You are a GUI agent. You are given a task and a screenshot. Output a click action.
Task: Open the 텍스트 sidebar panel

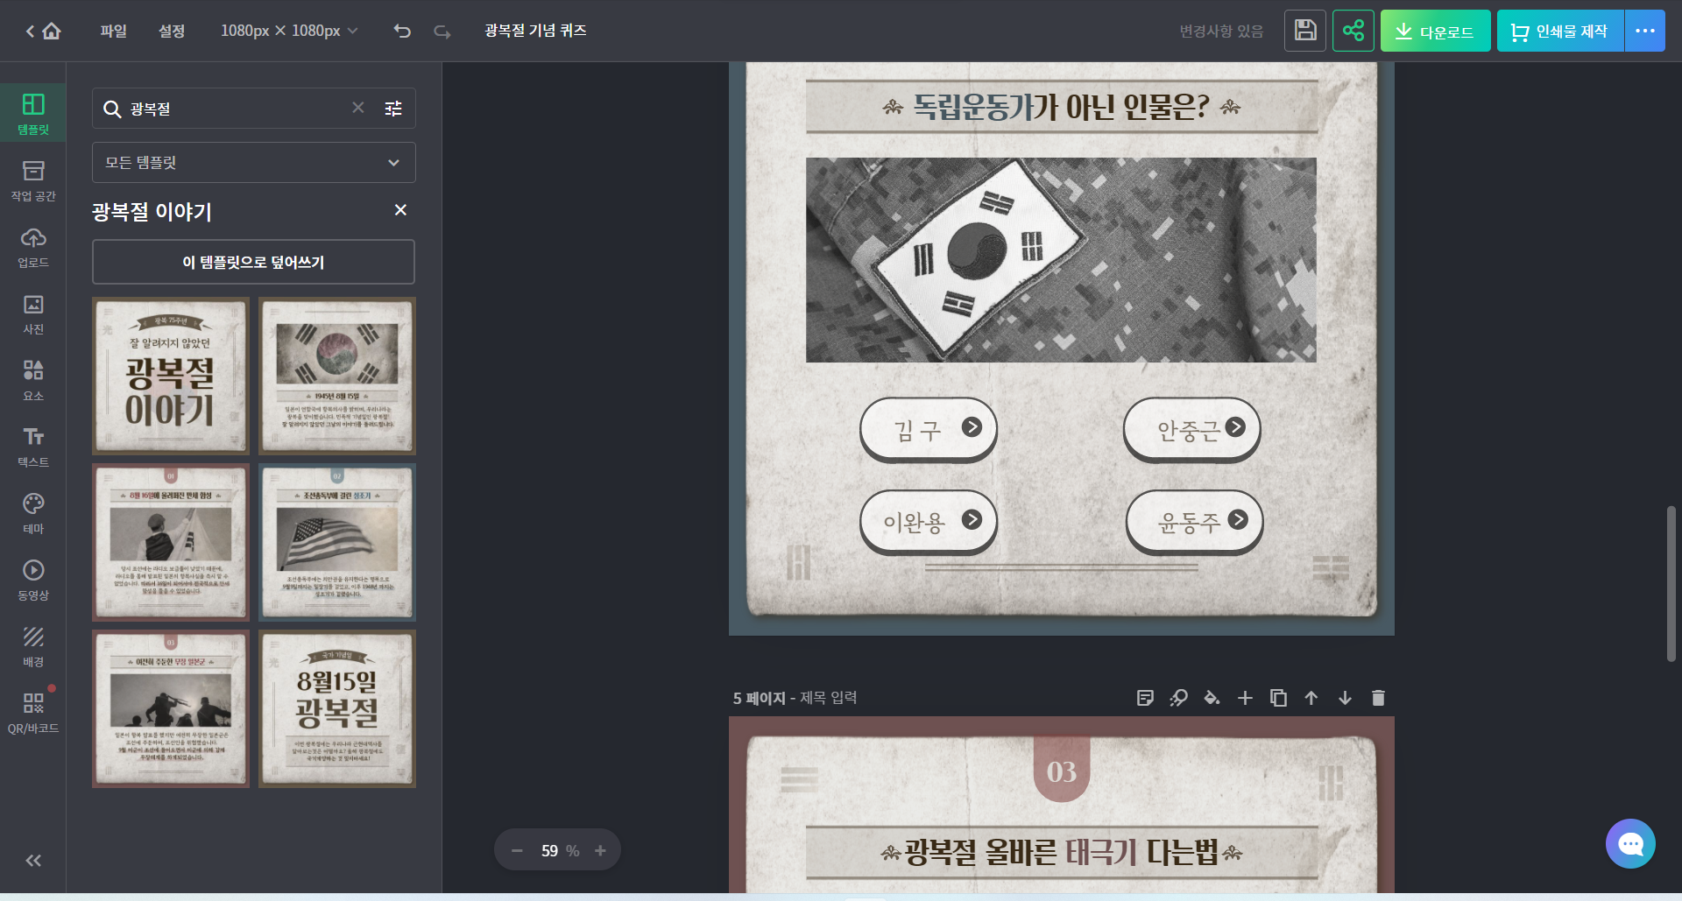coord(33,447)
